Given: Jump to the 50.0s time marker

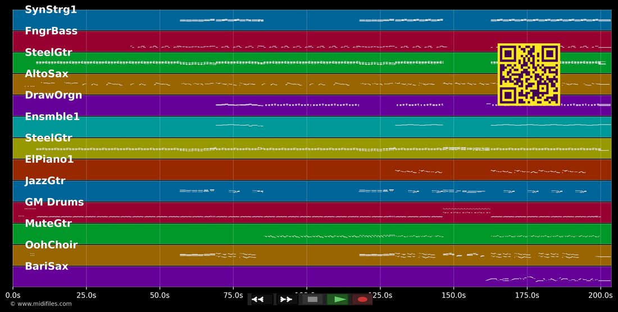Looking at the screenshot, I should pyautogui.click(x=160, y=295).
